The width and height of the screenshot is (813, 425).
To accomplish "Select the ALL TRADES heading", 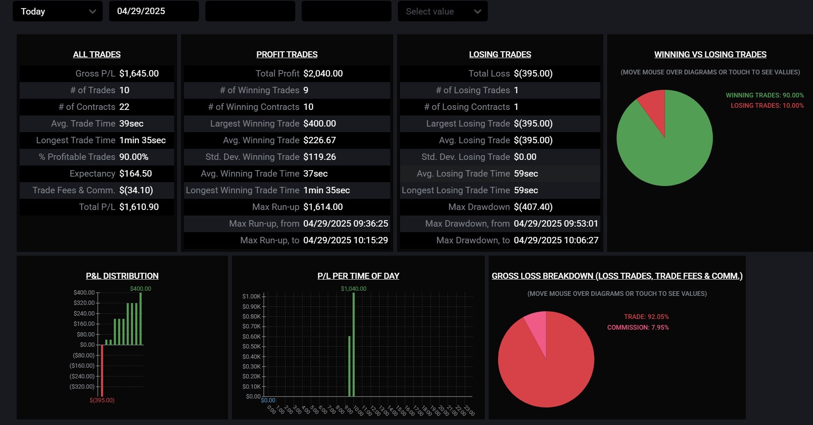I will [x=97, y=54].
